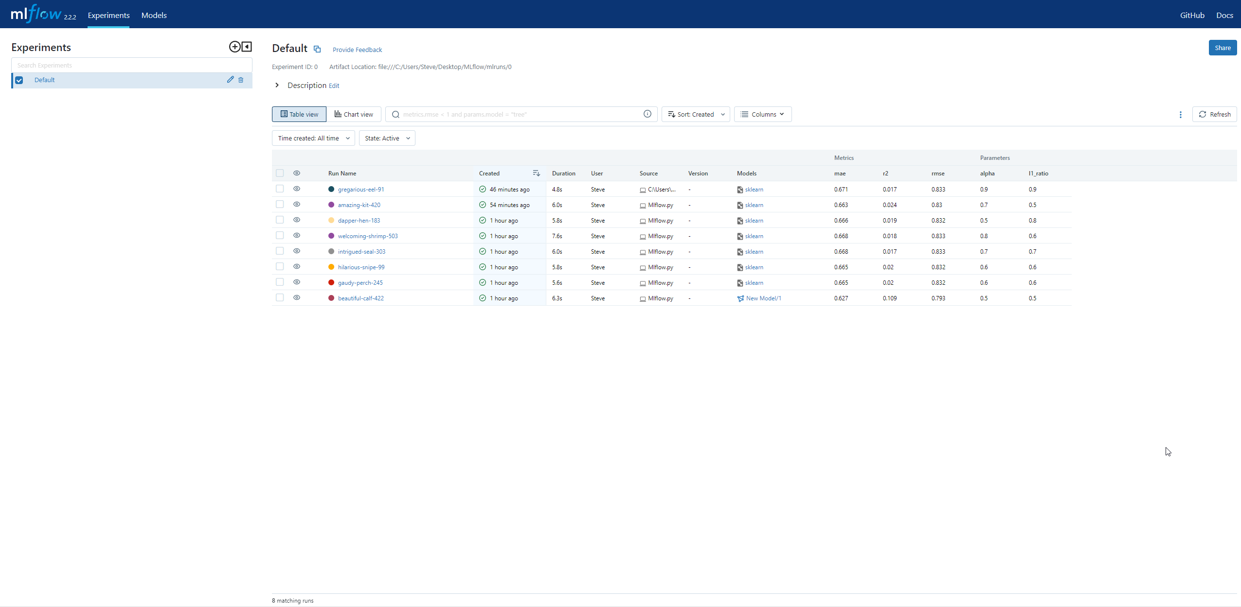The height and width of the screenshot is (607, 1241).
Task: Select Table view
Action: coord(299,114)
